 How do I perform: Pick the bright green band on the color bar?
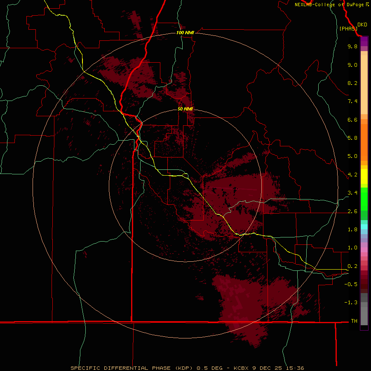pos(364,199)
